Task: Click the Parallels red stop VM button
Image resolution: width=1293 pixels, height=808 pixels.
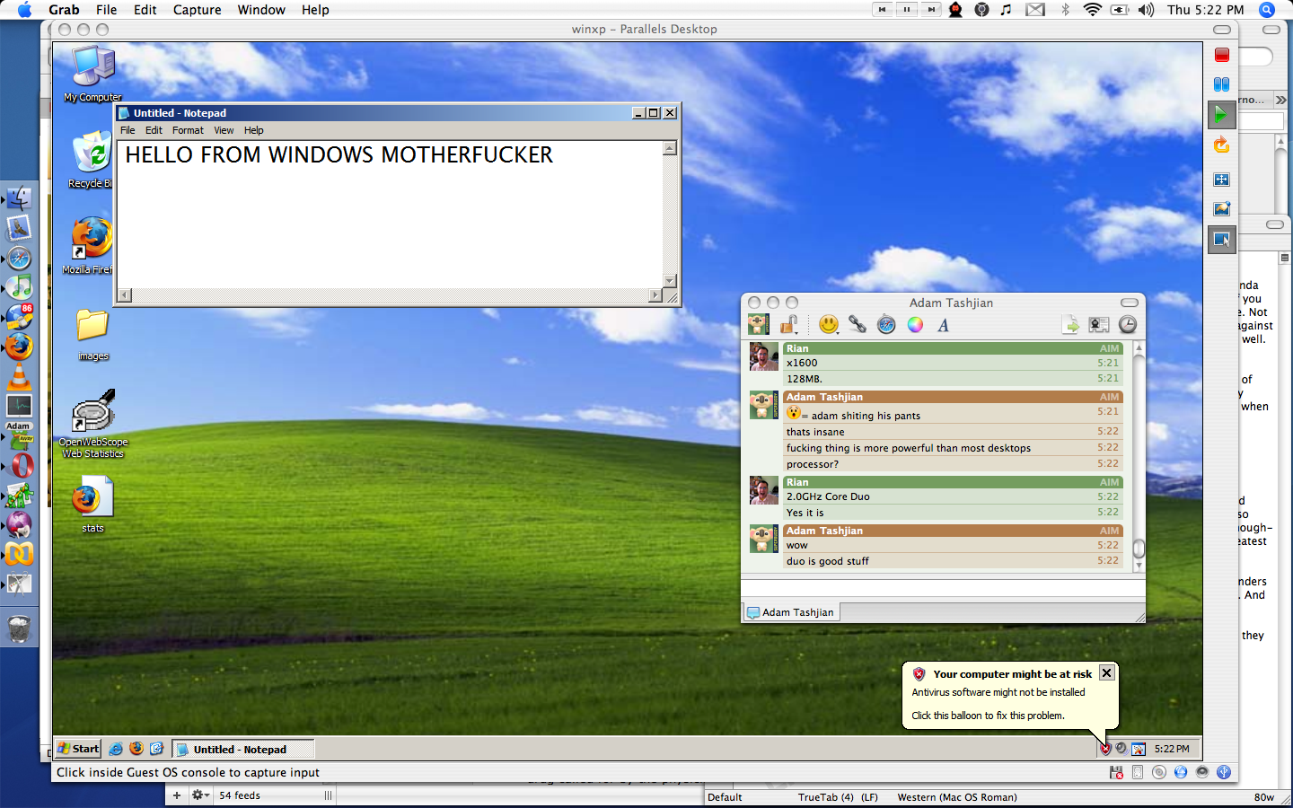Action: pos(1221,56)
